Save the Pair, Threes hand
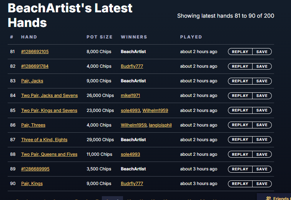This screenshot has width=291, height=200. tap(262, 125)
